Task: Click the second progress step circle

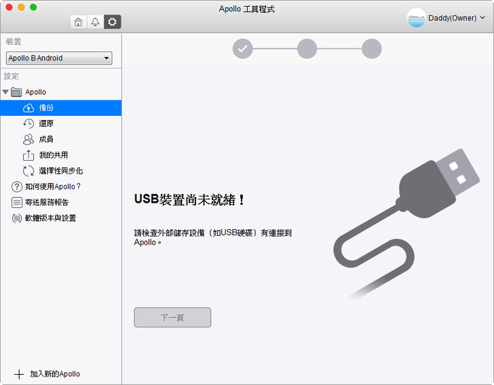Action: [307, 49]
